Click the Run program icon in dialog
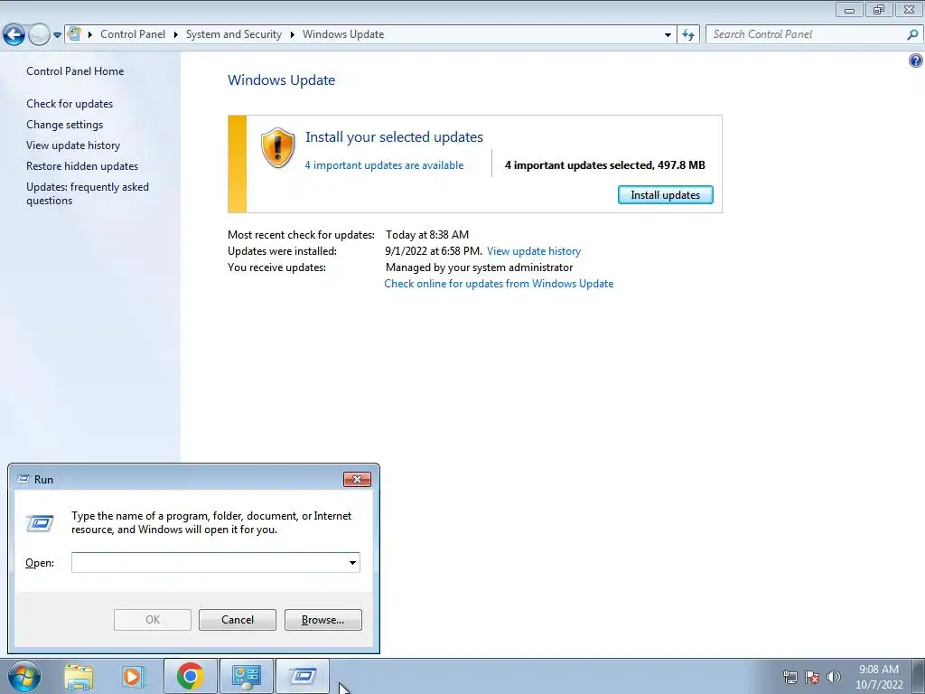 40,523
